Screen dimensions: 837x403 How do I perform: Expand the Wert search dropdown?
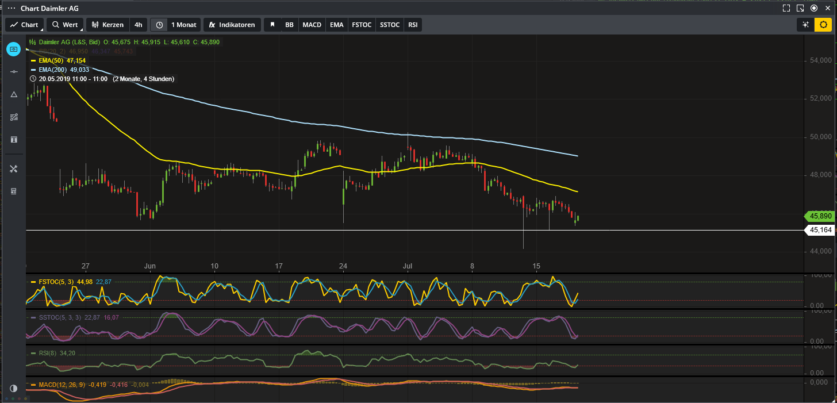64,25
